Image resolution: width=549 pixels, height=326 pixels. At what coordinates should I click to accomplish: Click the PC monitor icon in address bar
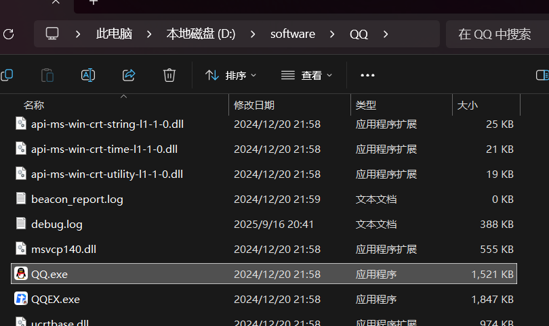[x=52, y=34]
